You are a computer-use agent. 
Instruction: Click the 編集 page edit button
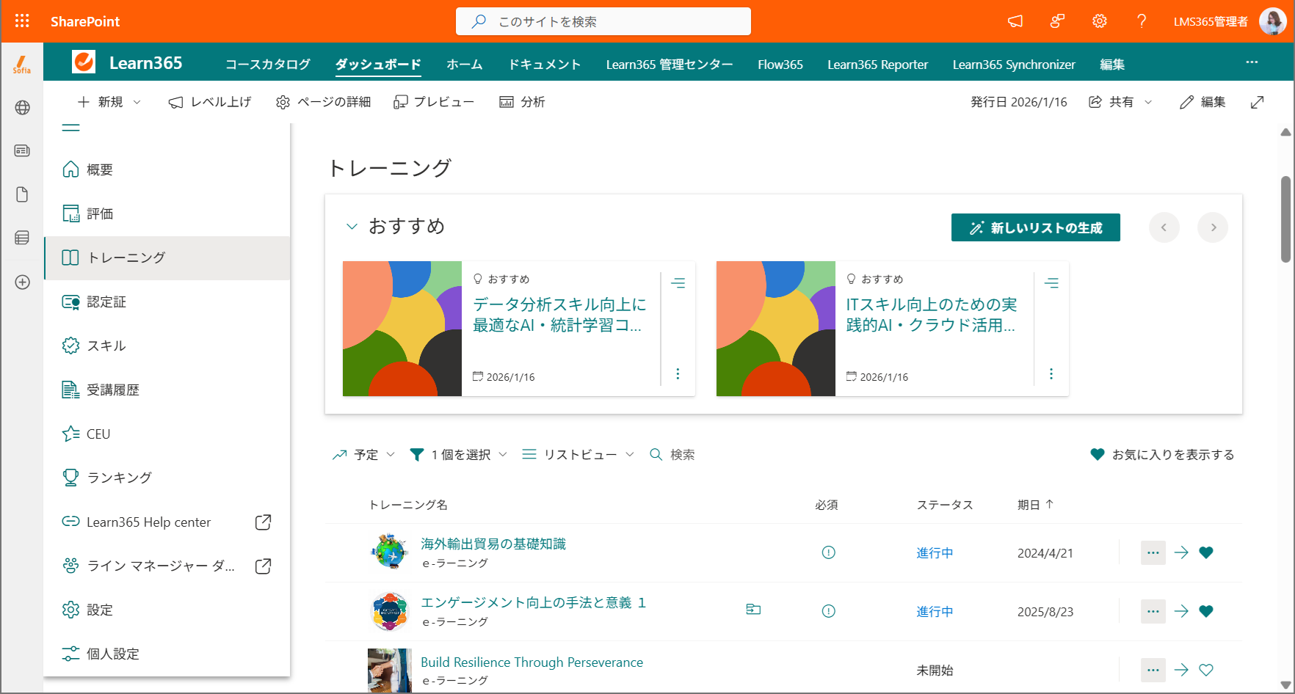click(x=1202, y=102)
